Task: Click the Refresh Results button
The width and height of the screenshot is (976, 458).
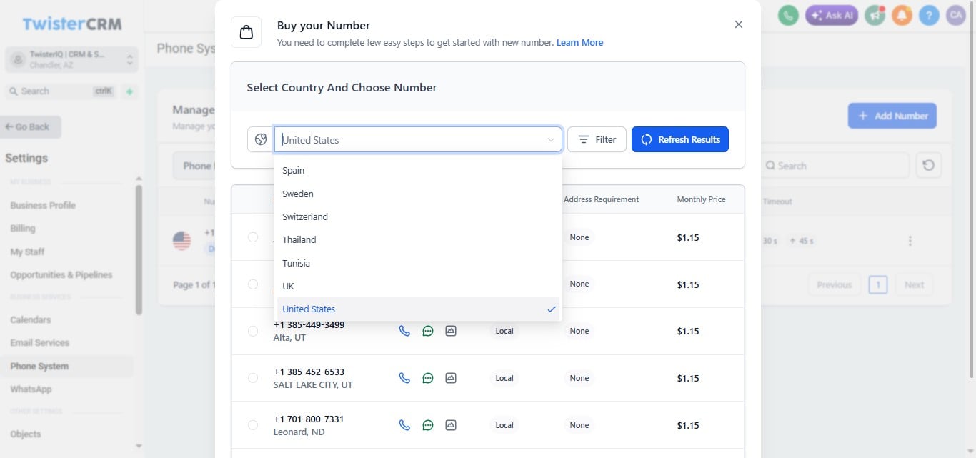Action: tap(680, 139)
